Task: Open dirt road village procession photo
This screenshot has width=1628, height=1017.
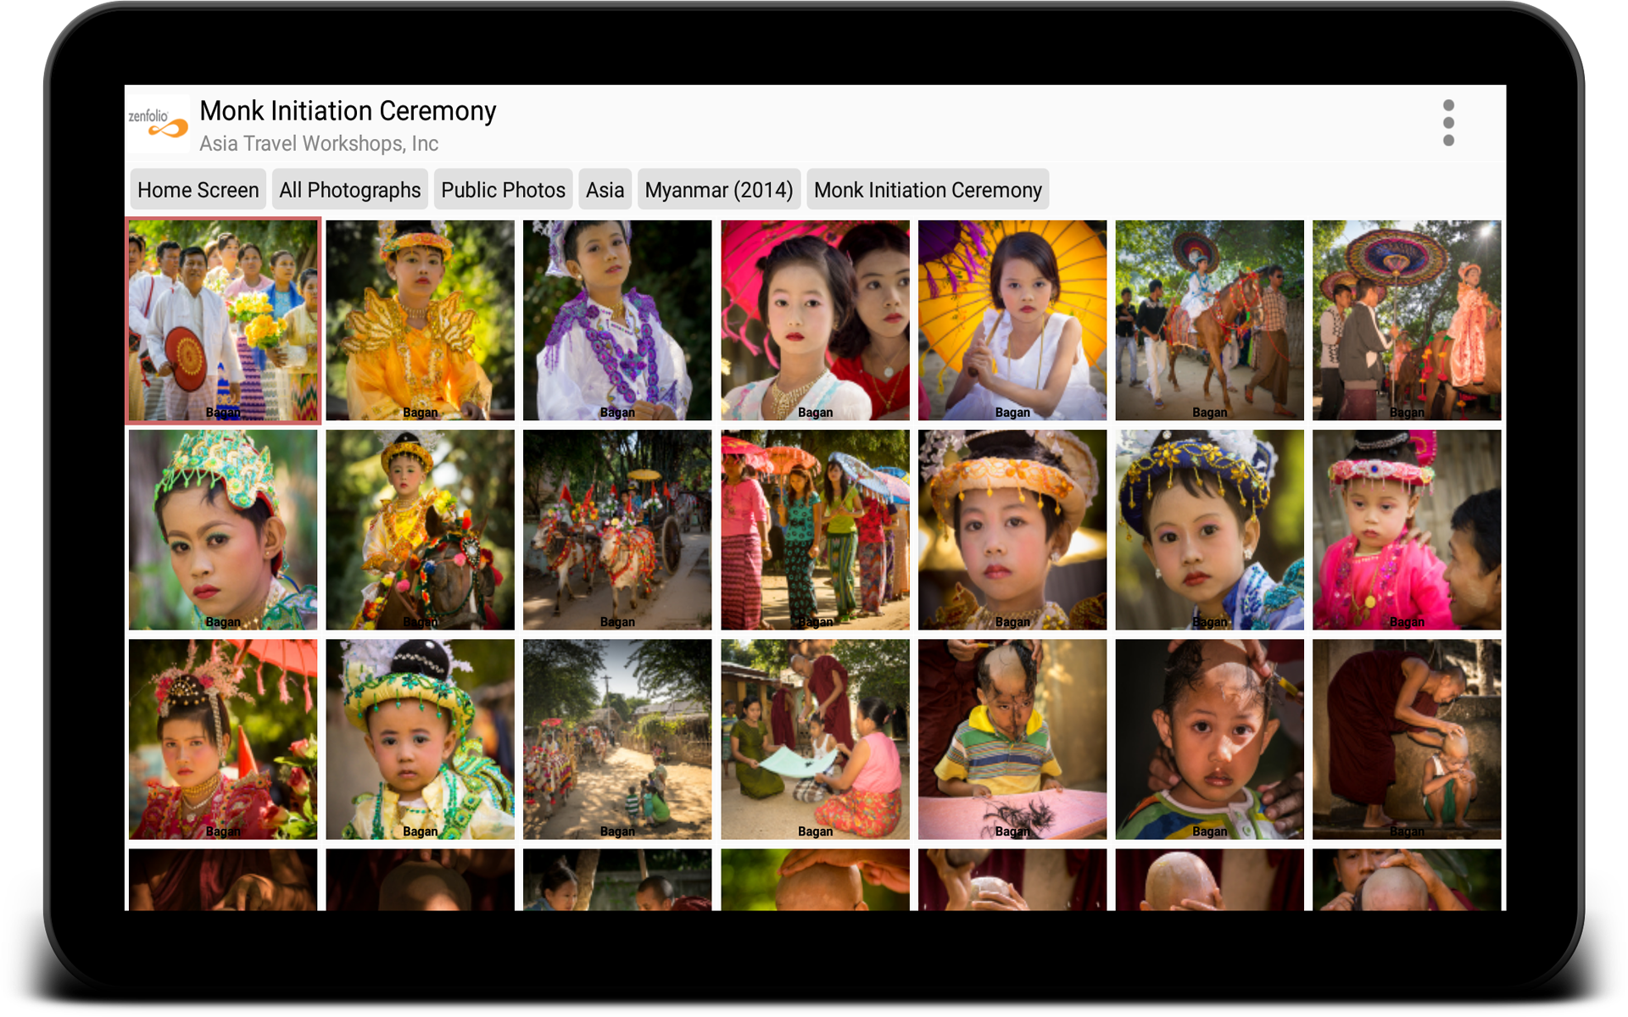Action: (x=617, y=739)
